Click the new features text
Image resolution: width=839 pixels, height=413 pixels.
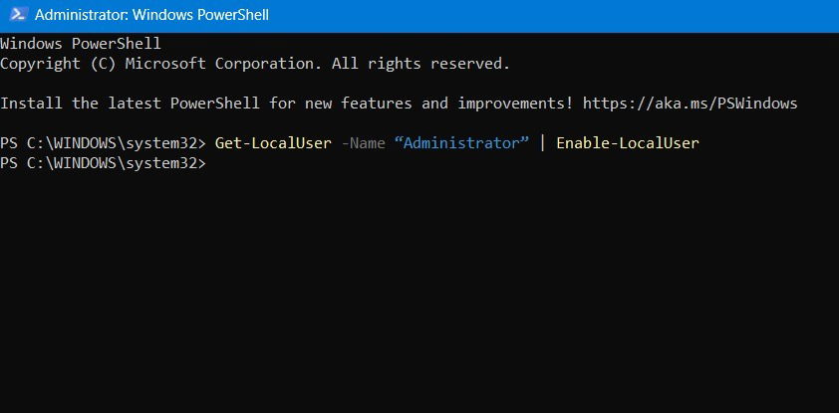359,103
